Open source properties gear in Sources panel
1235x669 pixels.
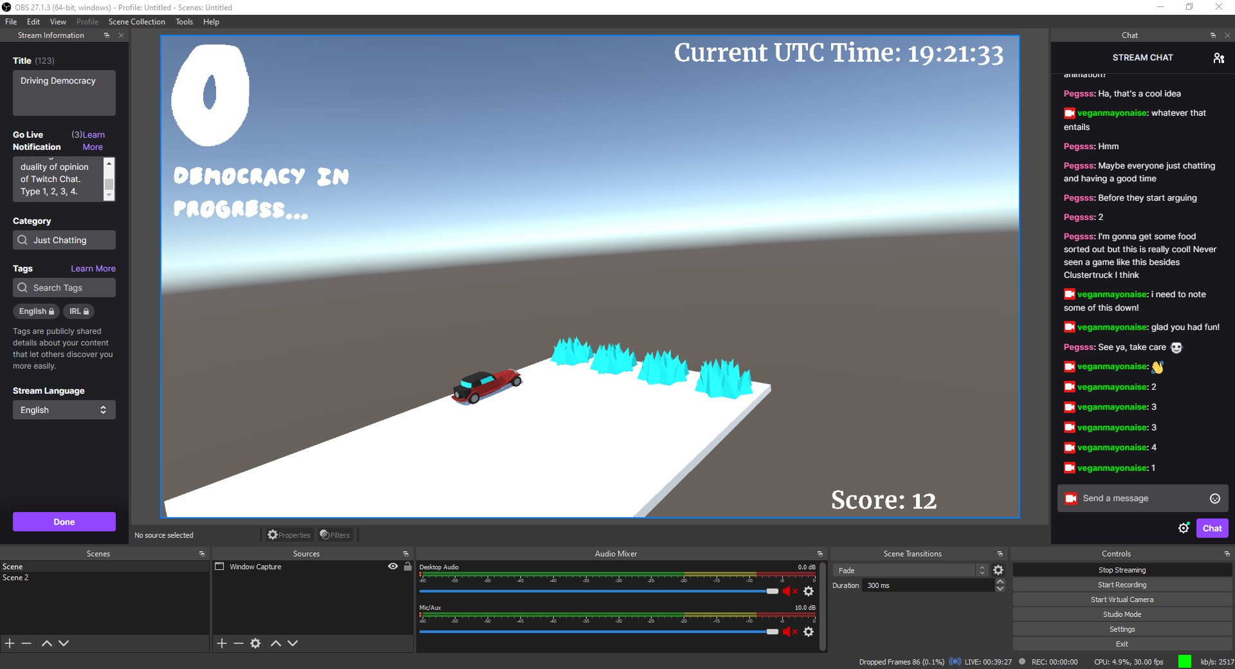point(255,643)
